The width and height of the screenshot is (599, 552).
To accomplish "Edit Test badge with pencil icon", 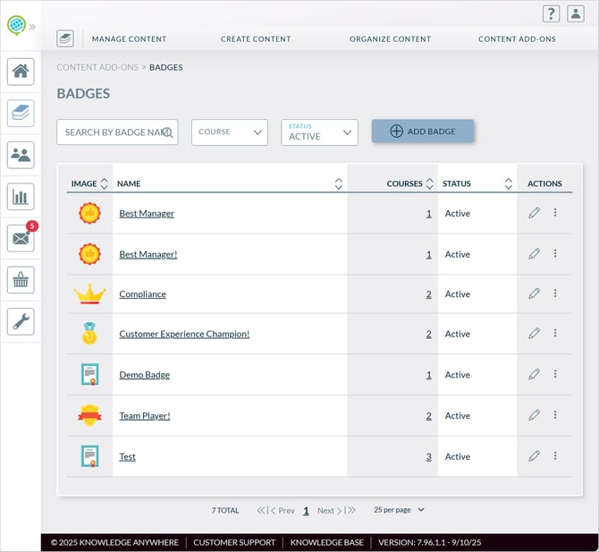I will point(534,456).
